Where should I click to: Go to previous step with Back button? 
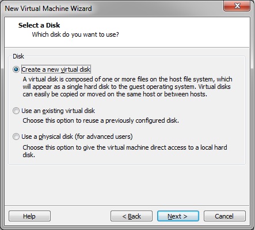pos(131,216)
